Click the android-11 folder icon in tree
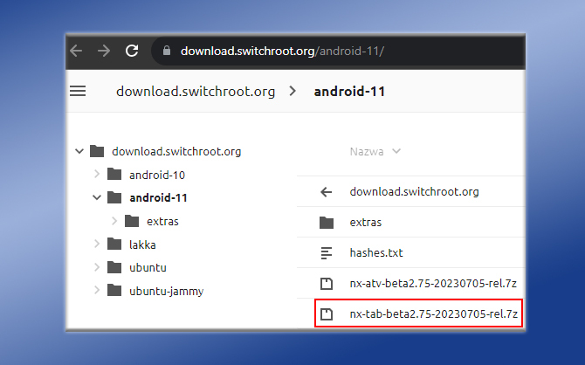 (114, 198)
